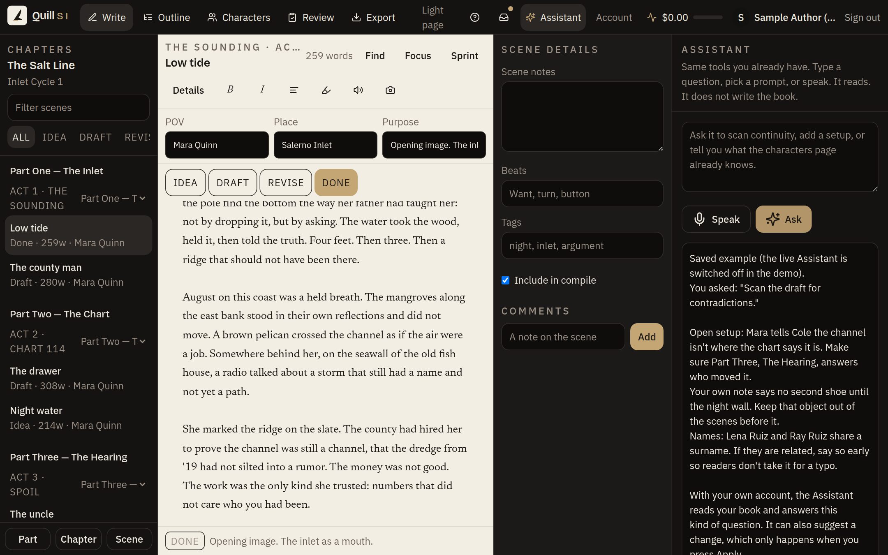888x555 pixels.
Task: Open the Characters tab
Action: (x=238, y=17)
